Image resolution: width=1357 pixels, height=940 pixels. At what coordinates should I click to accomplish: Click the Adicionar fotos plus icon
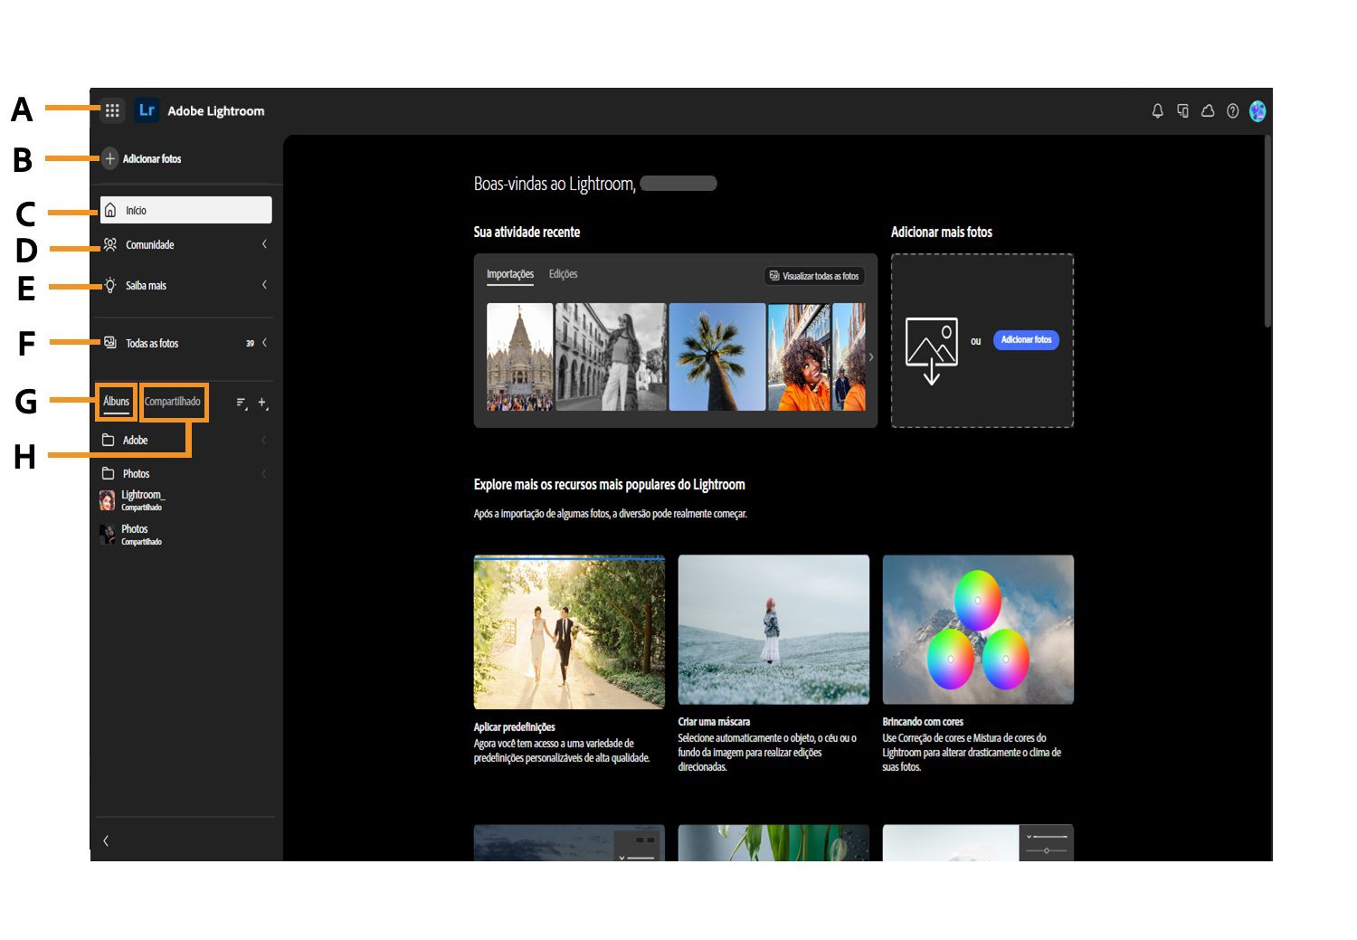click(109, 158)
